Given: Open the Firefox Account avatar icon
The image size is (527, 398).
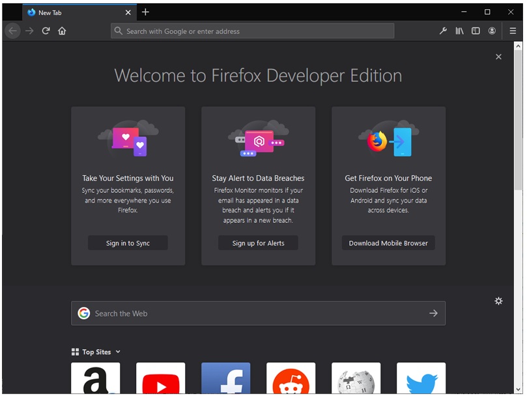Looking at the screenshot, I should tap(492, 31).
